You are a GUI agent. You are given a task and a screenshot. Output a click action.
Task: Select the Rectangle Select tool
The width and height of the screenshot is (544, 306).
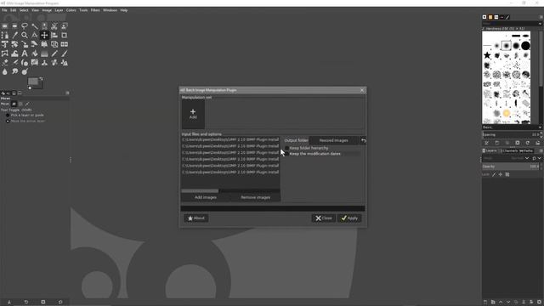pyautogui.click(x=5, y=26)
